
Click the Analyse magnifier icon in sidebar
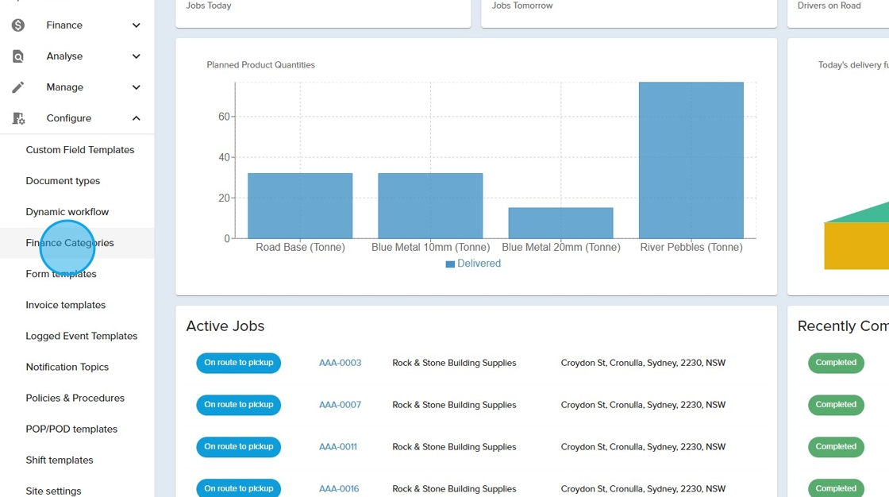pyautogui.click(x=18, y=56)
